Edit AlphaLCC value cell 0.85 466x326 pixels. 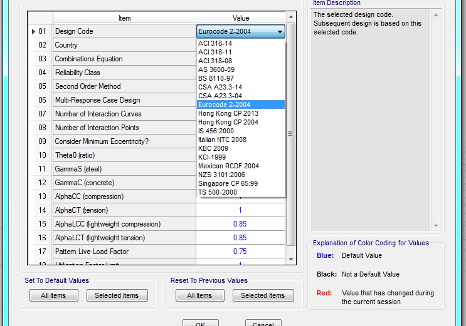240,224
